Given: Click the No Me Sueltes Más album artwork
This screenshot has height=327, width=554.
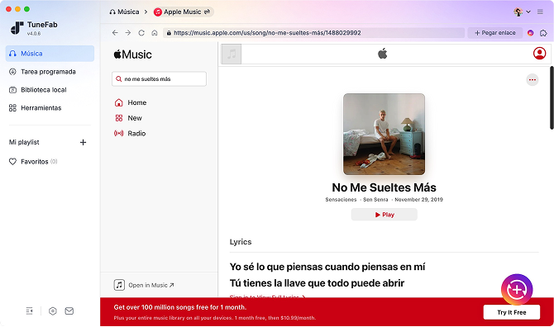Looking at the screenshot, I should [384, 134].
